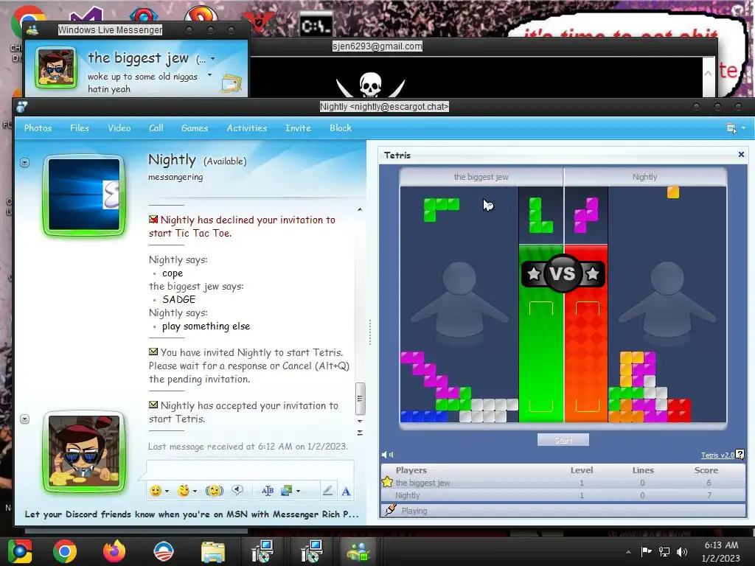Open status dropdown in Windows Live Messenger window
Viewport: 755px width, 566px height.
(x=213, y=59)
